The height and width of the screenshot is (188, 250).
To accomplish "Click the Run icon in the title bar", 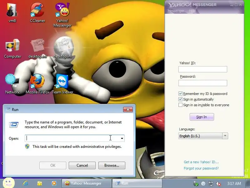I will pyautogui.click(x=8, y=109).
